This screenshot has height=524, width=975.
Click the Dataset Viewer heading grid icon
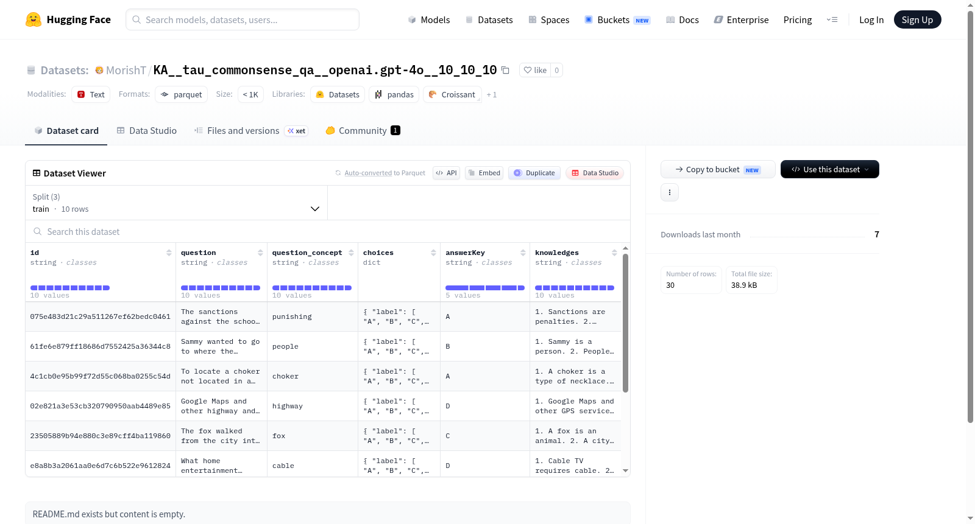tap(37, 173)
